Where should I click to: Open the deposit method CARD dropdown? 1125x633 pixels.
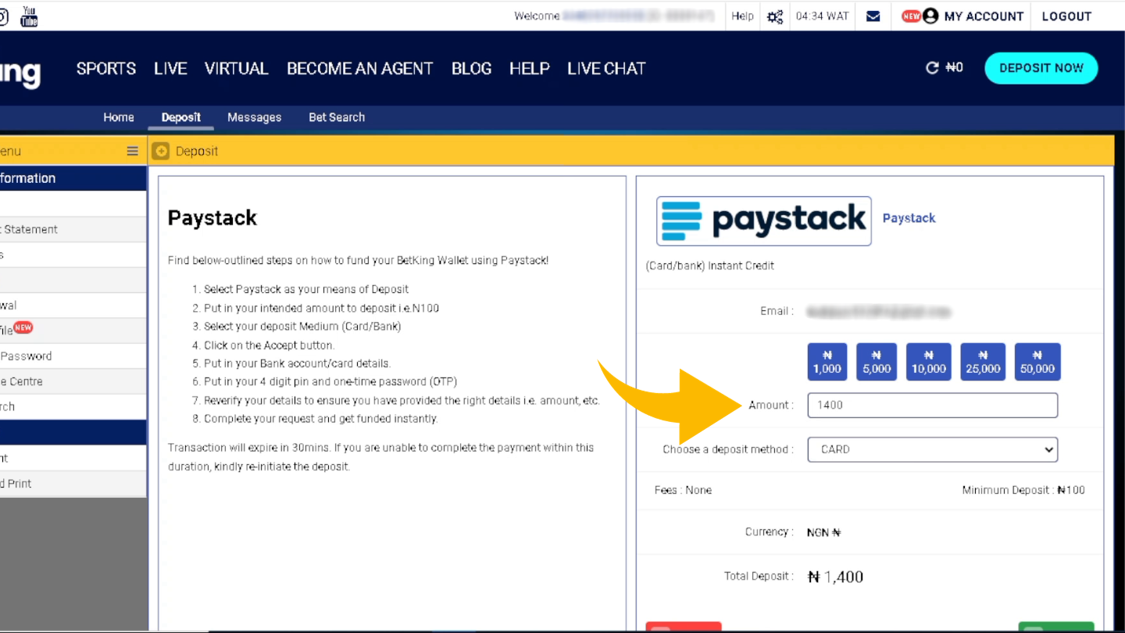click(933, 449)
